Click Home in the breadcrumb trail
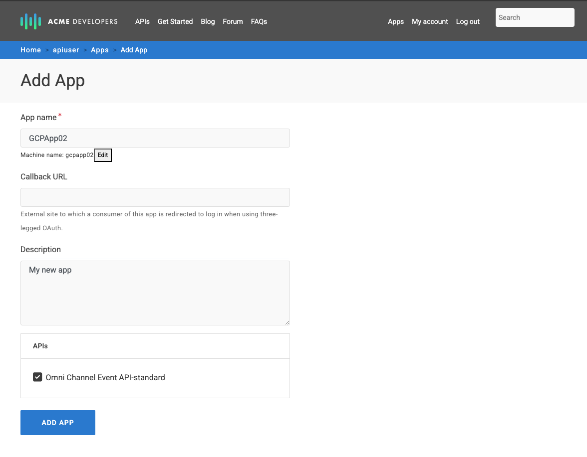 [x=30, y=50]
